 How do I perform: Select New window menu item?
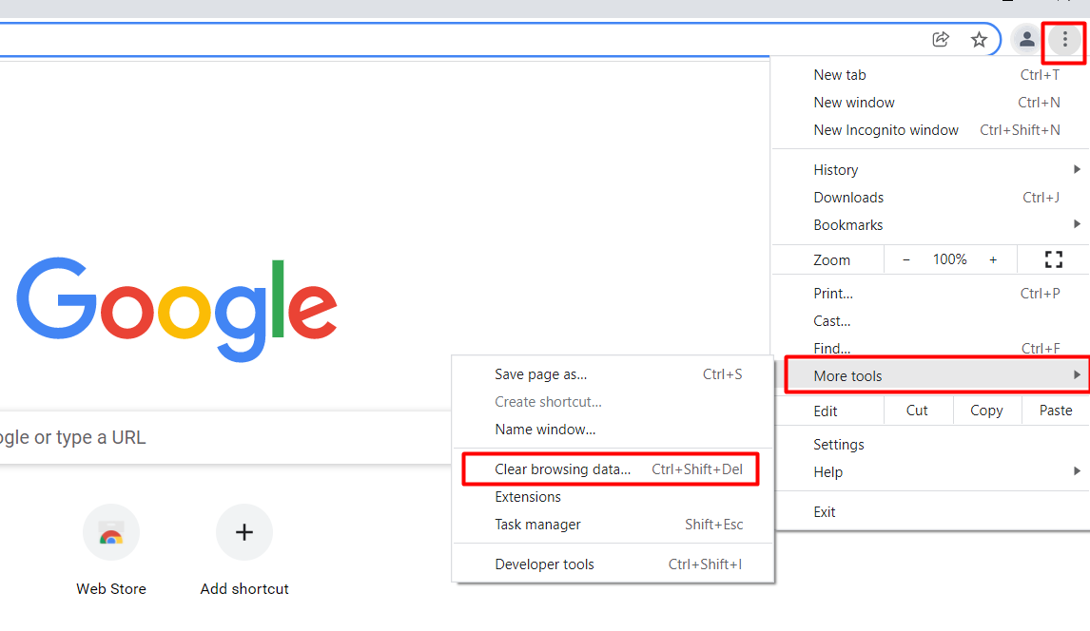(x=931, y=103)
